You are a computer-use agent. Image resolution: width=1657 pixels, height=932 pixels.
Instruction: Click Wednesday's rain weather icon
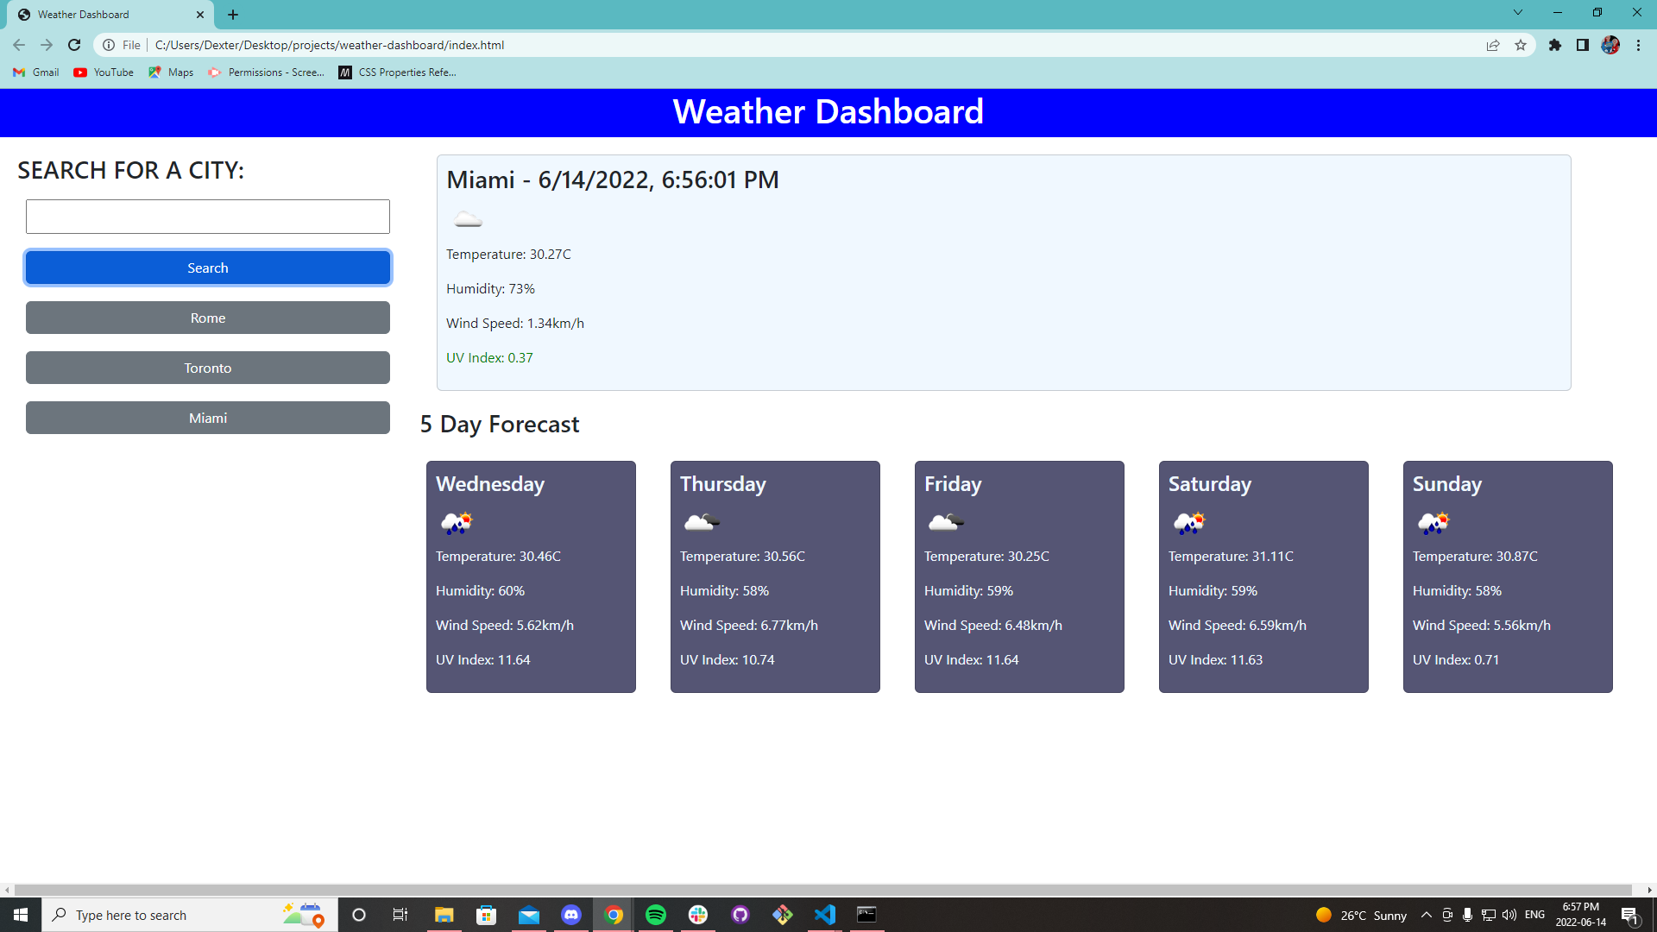[x=455, y=522]
